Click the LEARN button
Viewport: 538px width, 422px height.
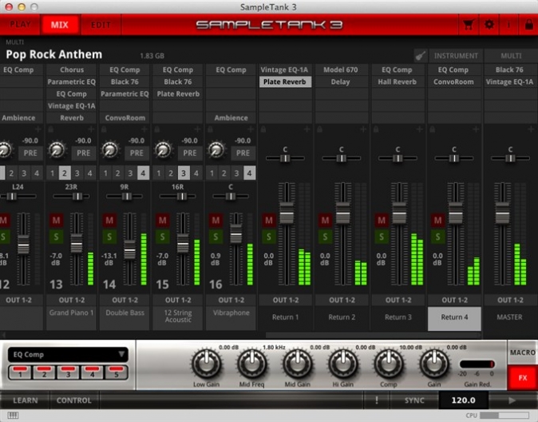pos(26,400)
